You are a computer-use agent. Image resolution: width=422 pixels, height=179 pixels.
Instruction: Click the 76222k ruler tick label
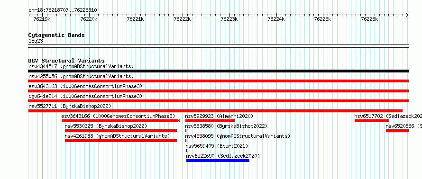pos(182,19)
